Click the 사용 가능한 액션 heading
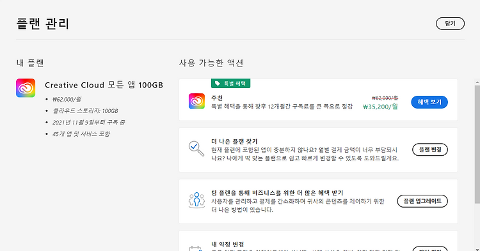Viewport: 480px width, 251px height. point(211,63)
